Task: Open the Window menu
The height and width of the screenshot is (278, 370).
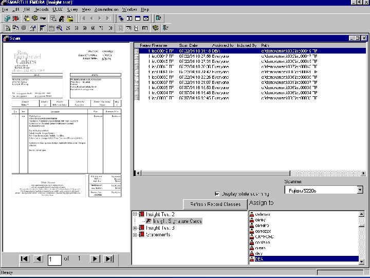Action: [129, 9]
